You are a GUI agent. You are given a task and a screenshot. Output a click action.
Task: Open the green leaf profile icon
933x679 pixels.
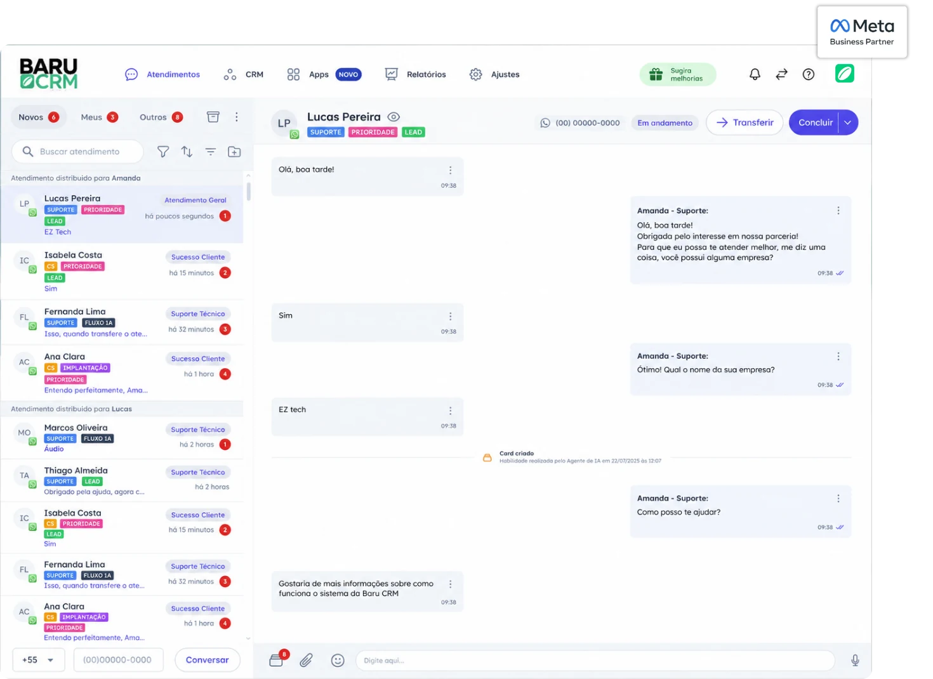coord(844,74)
